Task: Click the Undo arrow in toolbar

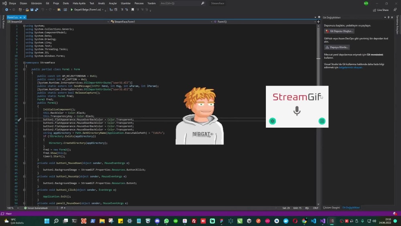Action: coord(43,10)
